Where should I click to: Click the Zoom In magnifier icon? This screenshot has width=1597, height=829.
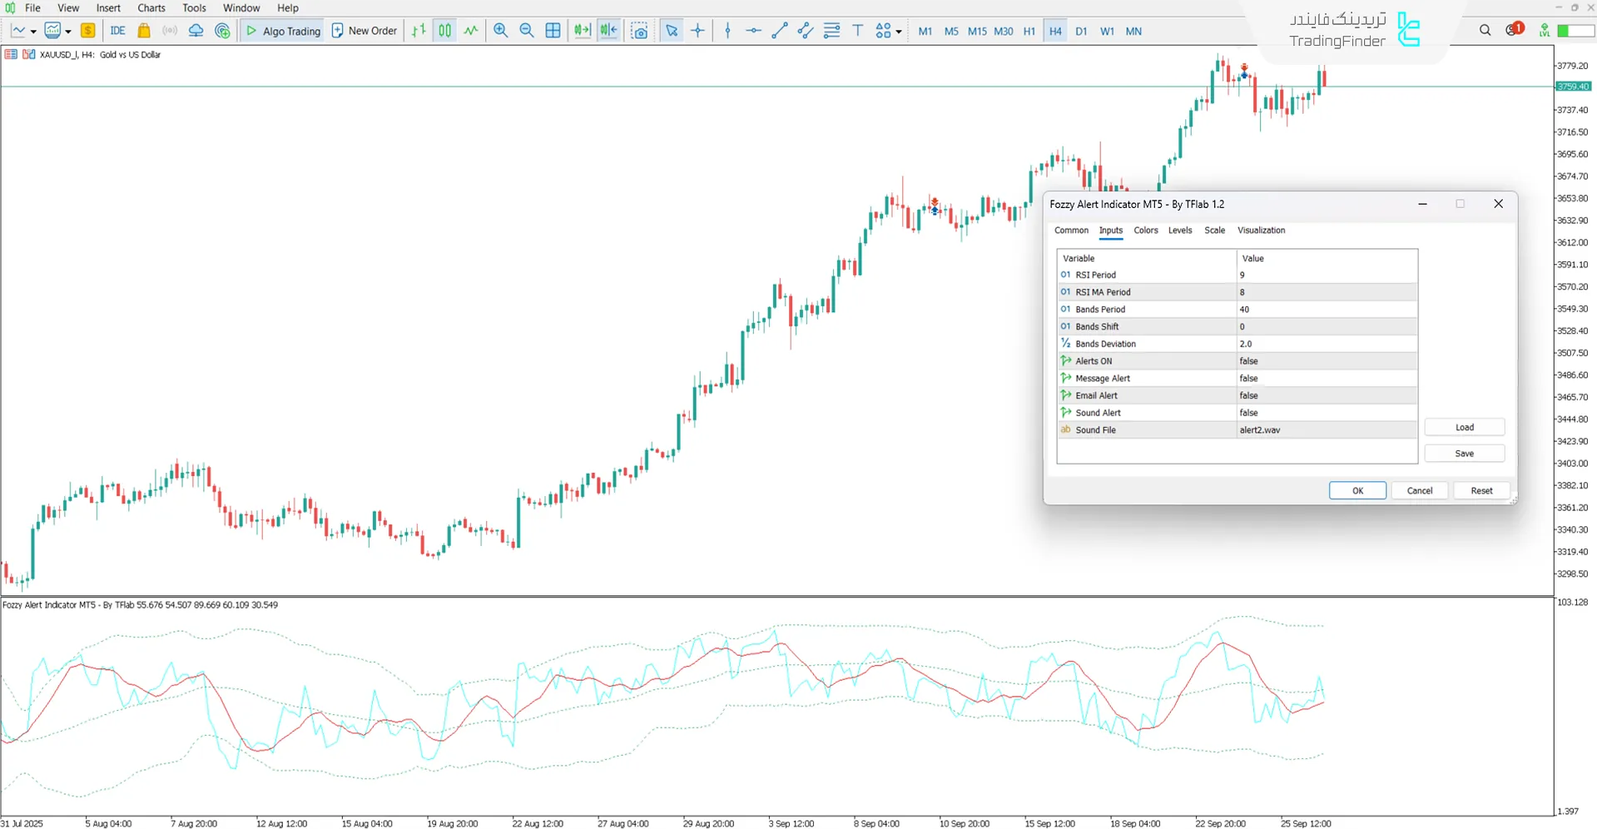[x=500, y=31]
